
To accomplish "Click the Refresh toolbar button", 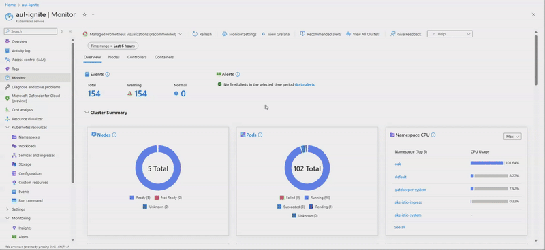I will pos(202,34).
